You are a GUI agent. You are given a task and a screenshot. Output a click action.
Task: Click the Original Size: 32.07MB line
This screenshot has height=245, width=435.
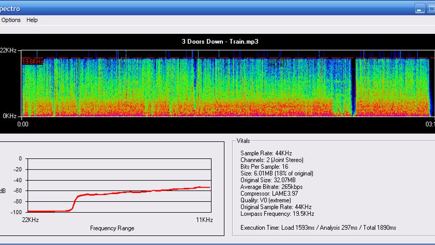click(x=268, y=180)
